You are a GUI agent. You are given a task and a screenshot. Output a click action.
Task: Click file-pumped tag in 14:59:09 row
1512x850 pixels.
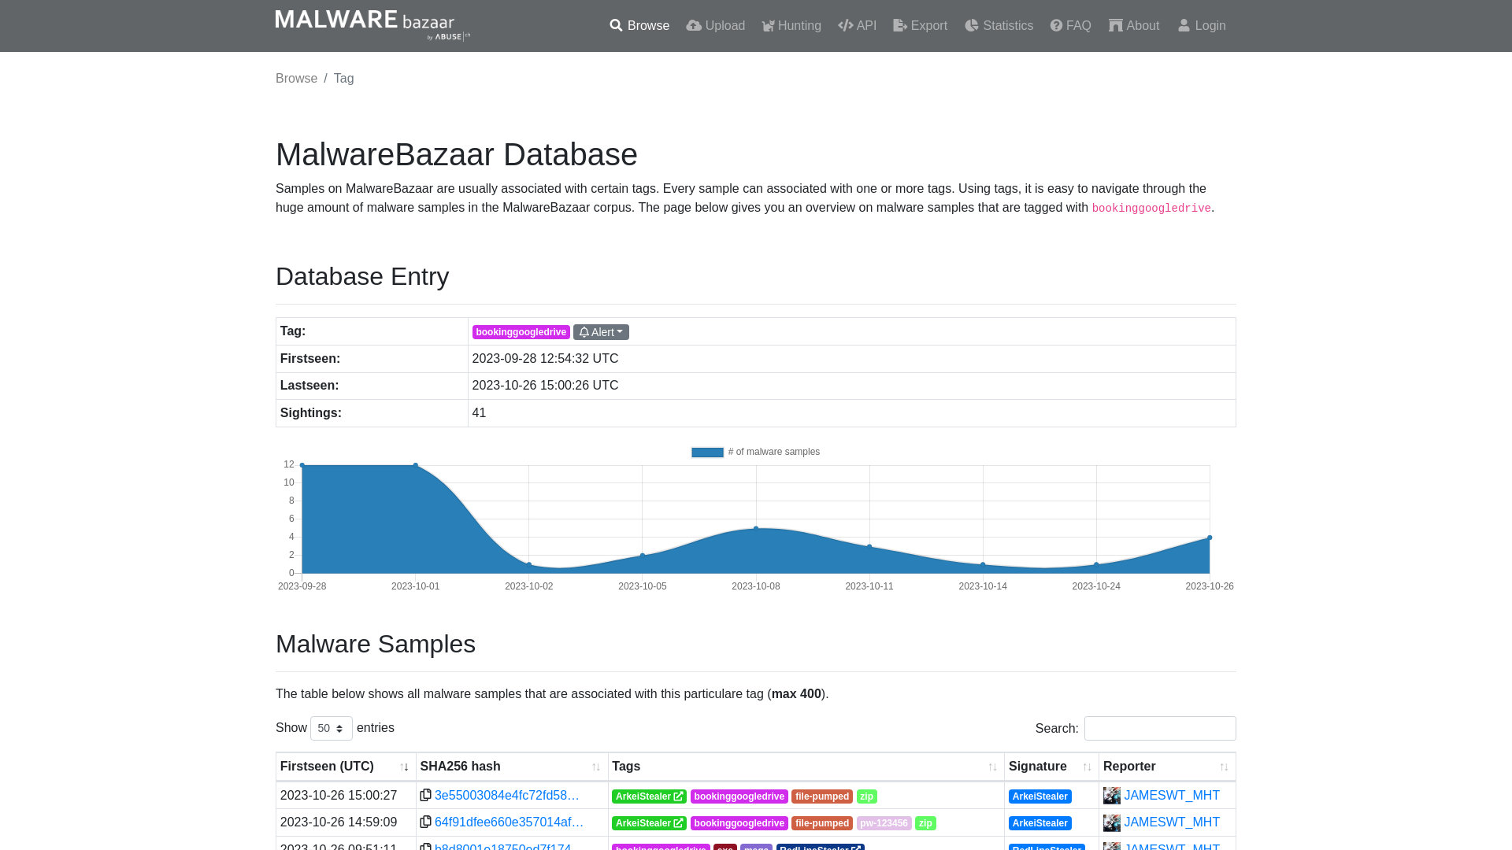[822, 823]
